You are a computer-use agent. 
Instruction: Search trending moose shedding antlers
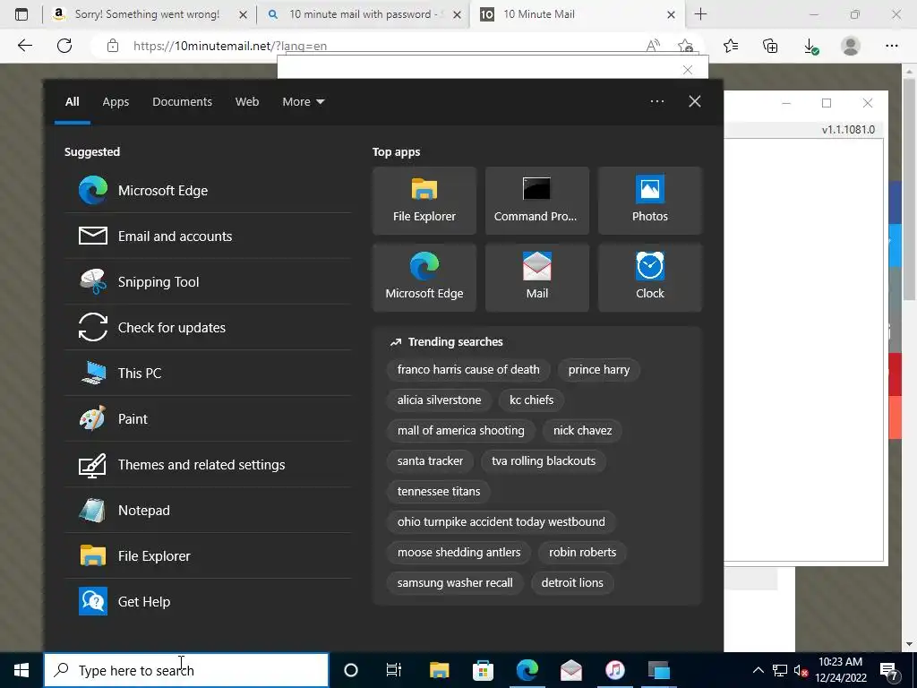(458, 552)
